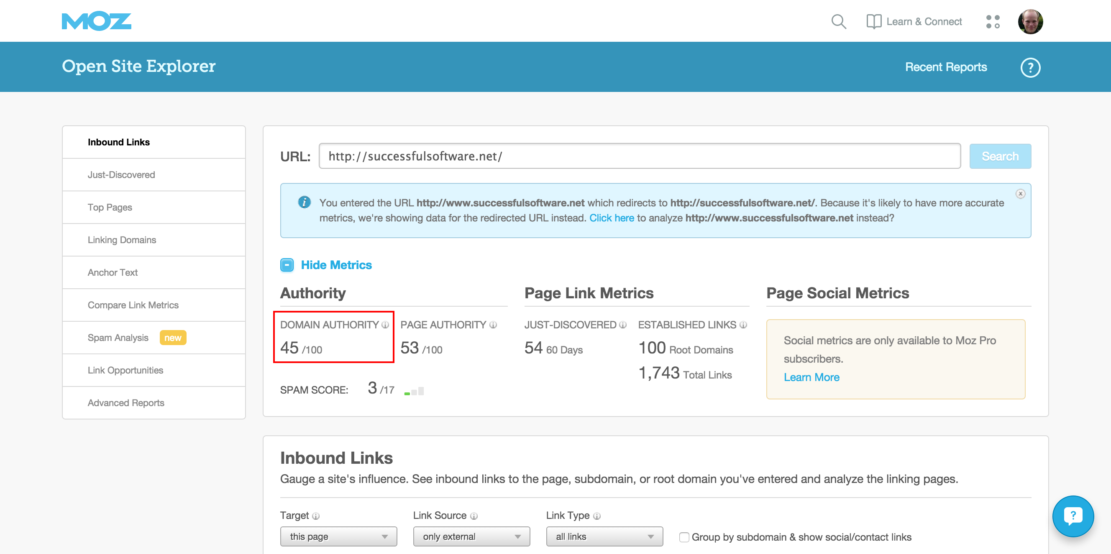Screen dimensions: 1111x554
Task: Click the URL input field
Action: tap(639, 156)
